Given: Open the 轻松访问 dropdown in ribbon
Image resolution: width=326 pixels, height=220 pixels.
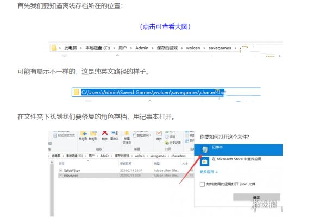Looking at the screenshot, I should pos(142,135).
